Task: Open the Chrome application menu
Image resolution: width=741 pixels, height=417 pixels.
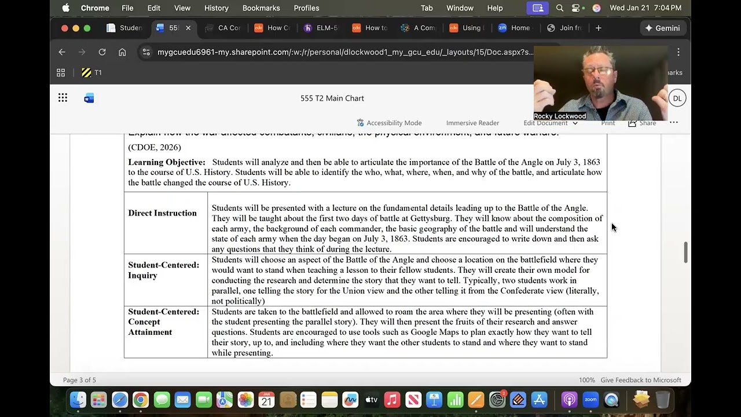Action: (x=95, y=8)
